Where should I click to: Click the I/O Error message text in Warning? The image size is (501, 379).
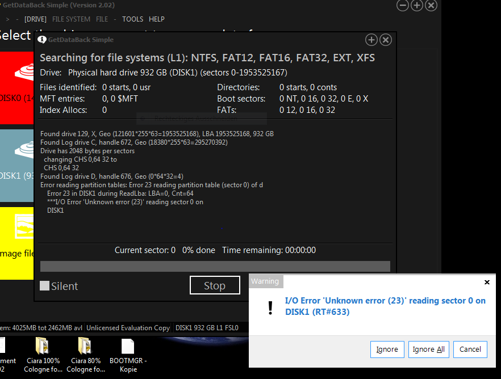tap(385, 306)
